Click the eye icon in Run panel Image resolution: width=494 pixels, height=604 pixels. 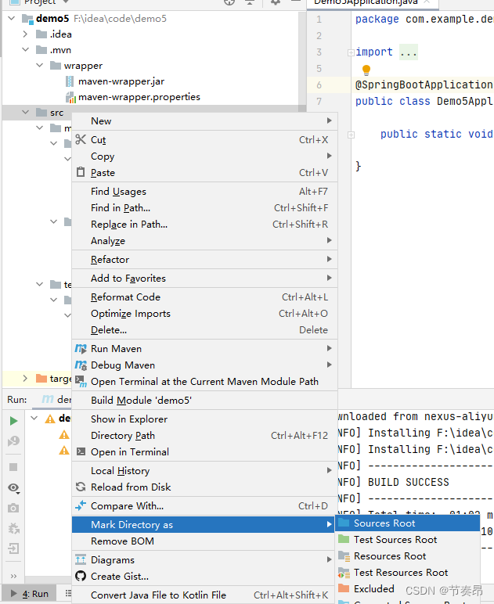[x=13, y=488]
